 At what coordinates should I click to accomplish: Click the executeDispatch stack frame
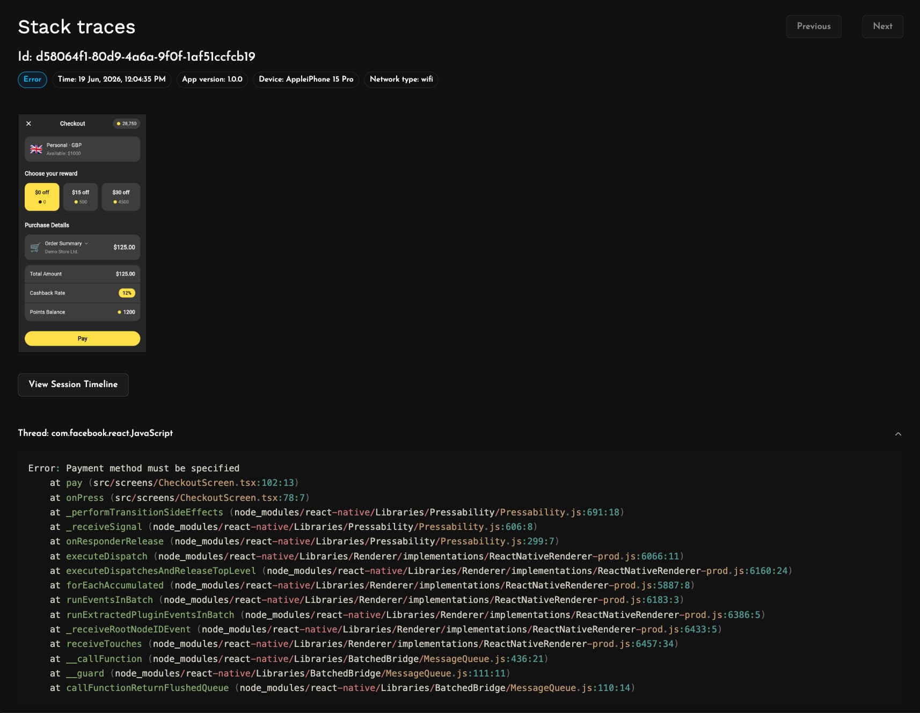[x=367, y=556]
